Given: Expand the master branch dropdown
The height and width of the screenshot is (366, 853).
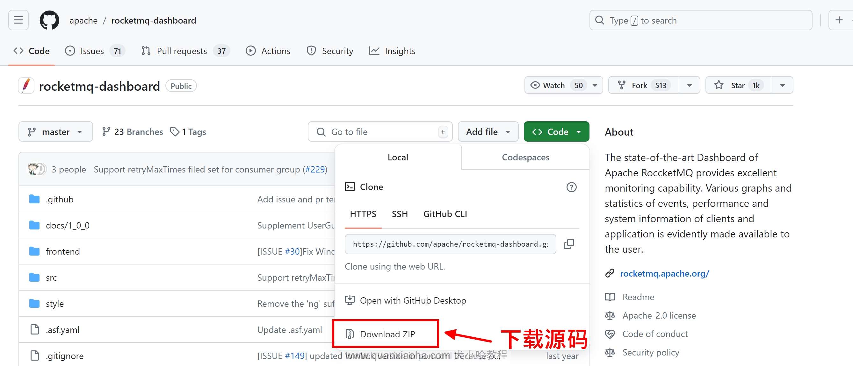Looking at the screenshot, I should (56, 132).
